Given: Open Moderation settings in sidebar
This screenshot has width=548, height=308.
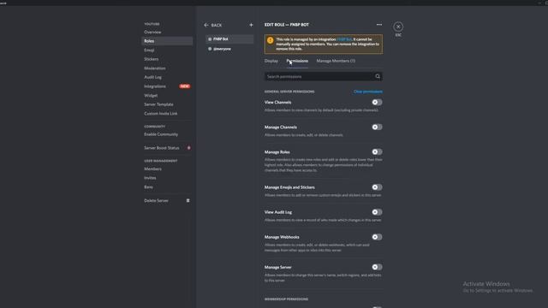Looking at the screenshot, I should tap(167, 68).
